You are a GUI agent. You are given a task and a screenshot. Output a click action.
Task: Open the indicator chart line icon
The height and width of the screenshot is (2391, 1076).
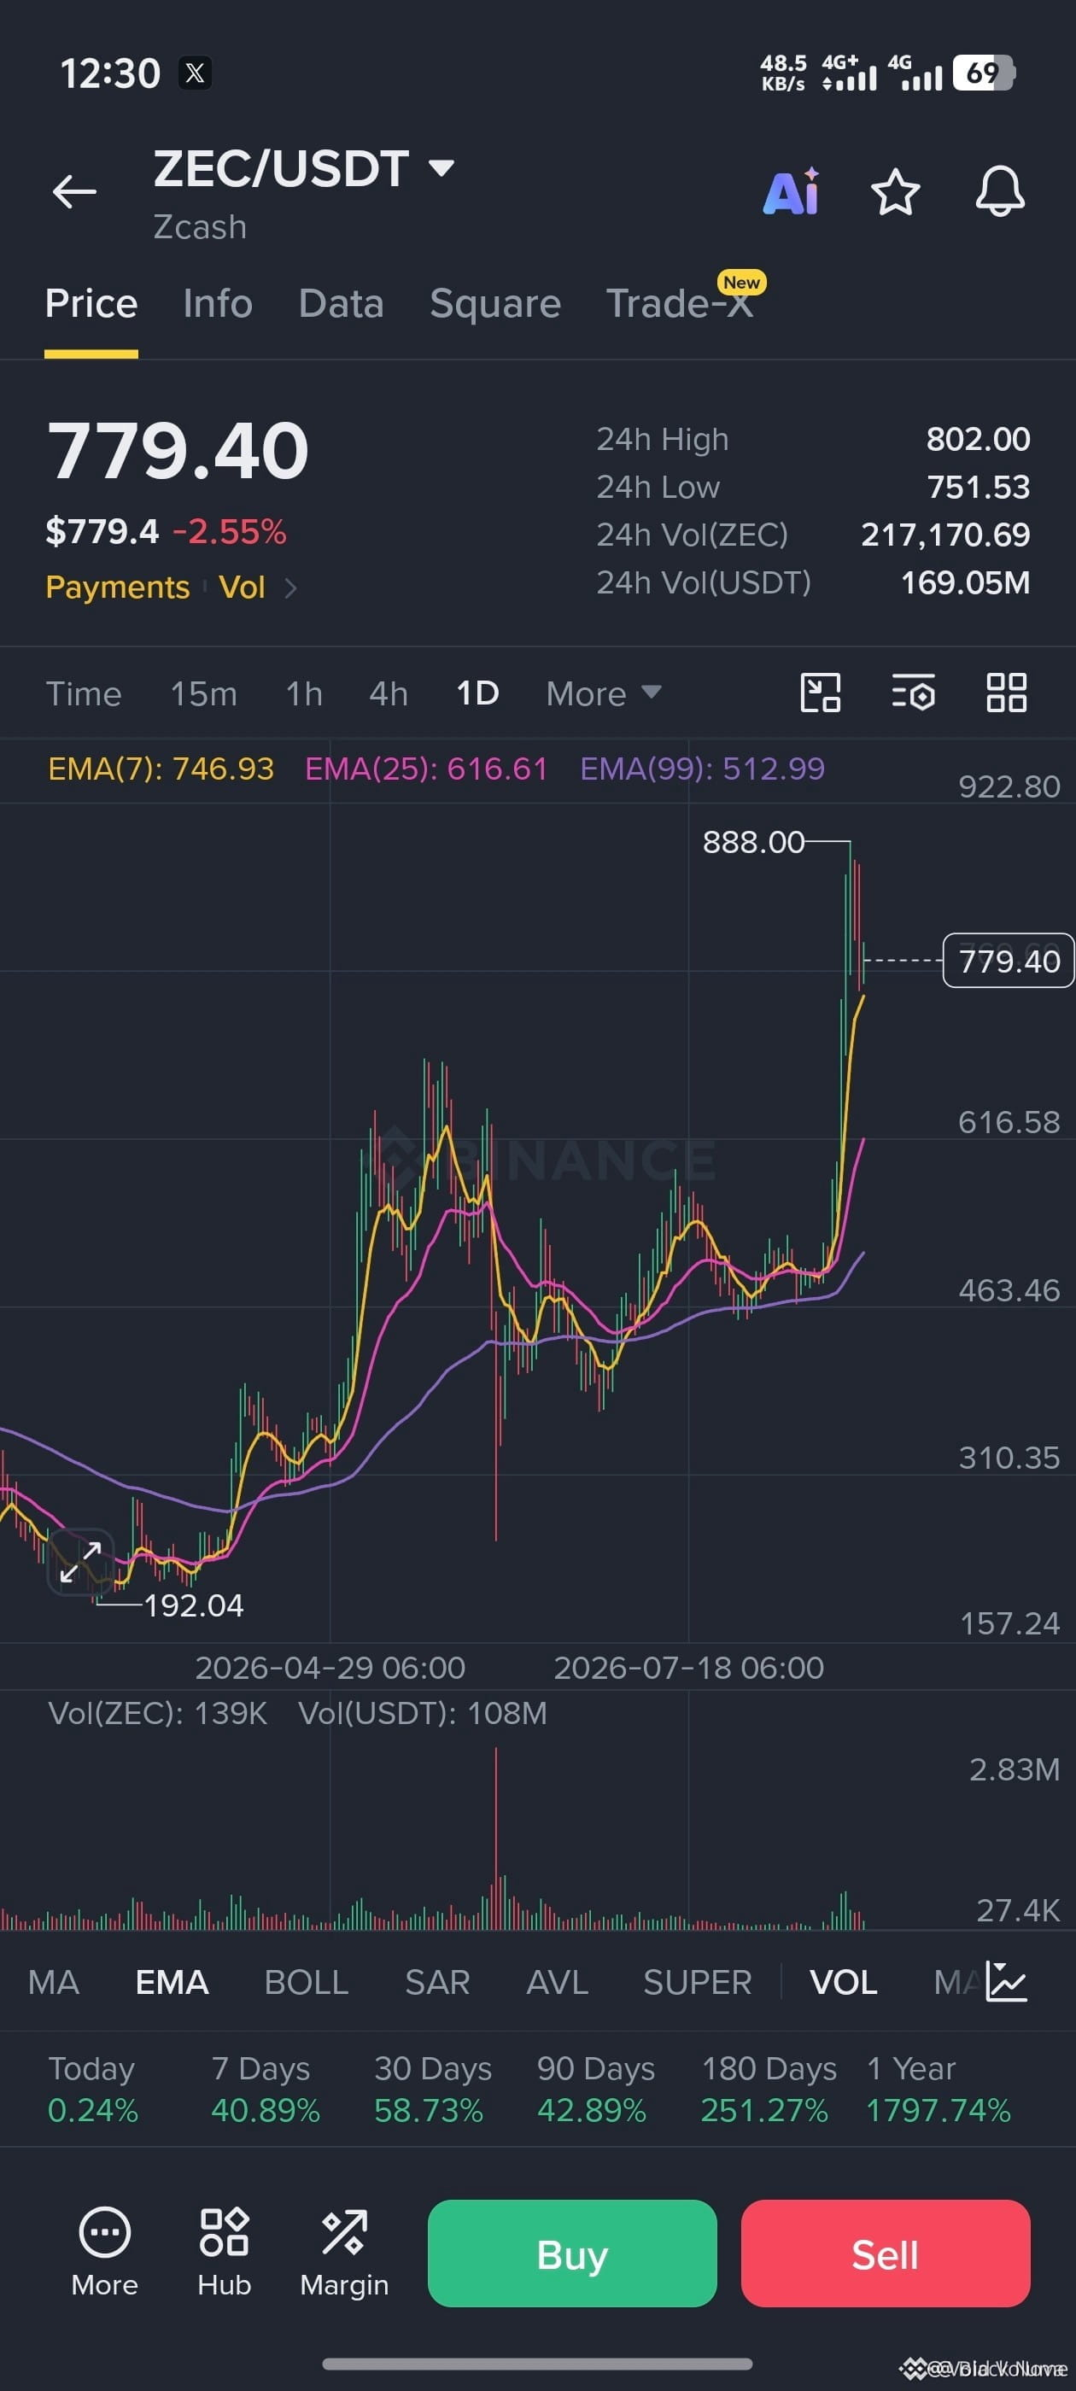[1006, 1982]
